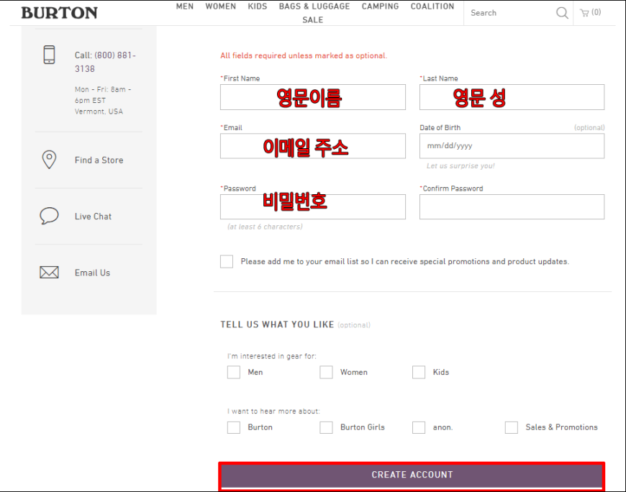Open the WOMEN menu
The width and height of the screenshot is (626, 492).
pos(220,6)
